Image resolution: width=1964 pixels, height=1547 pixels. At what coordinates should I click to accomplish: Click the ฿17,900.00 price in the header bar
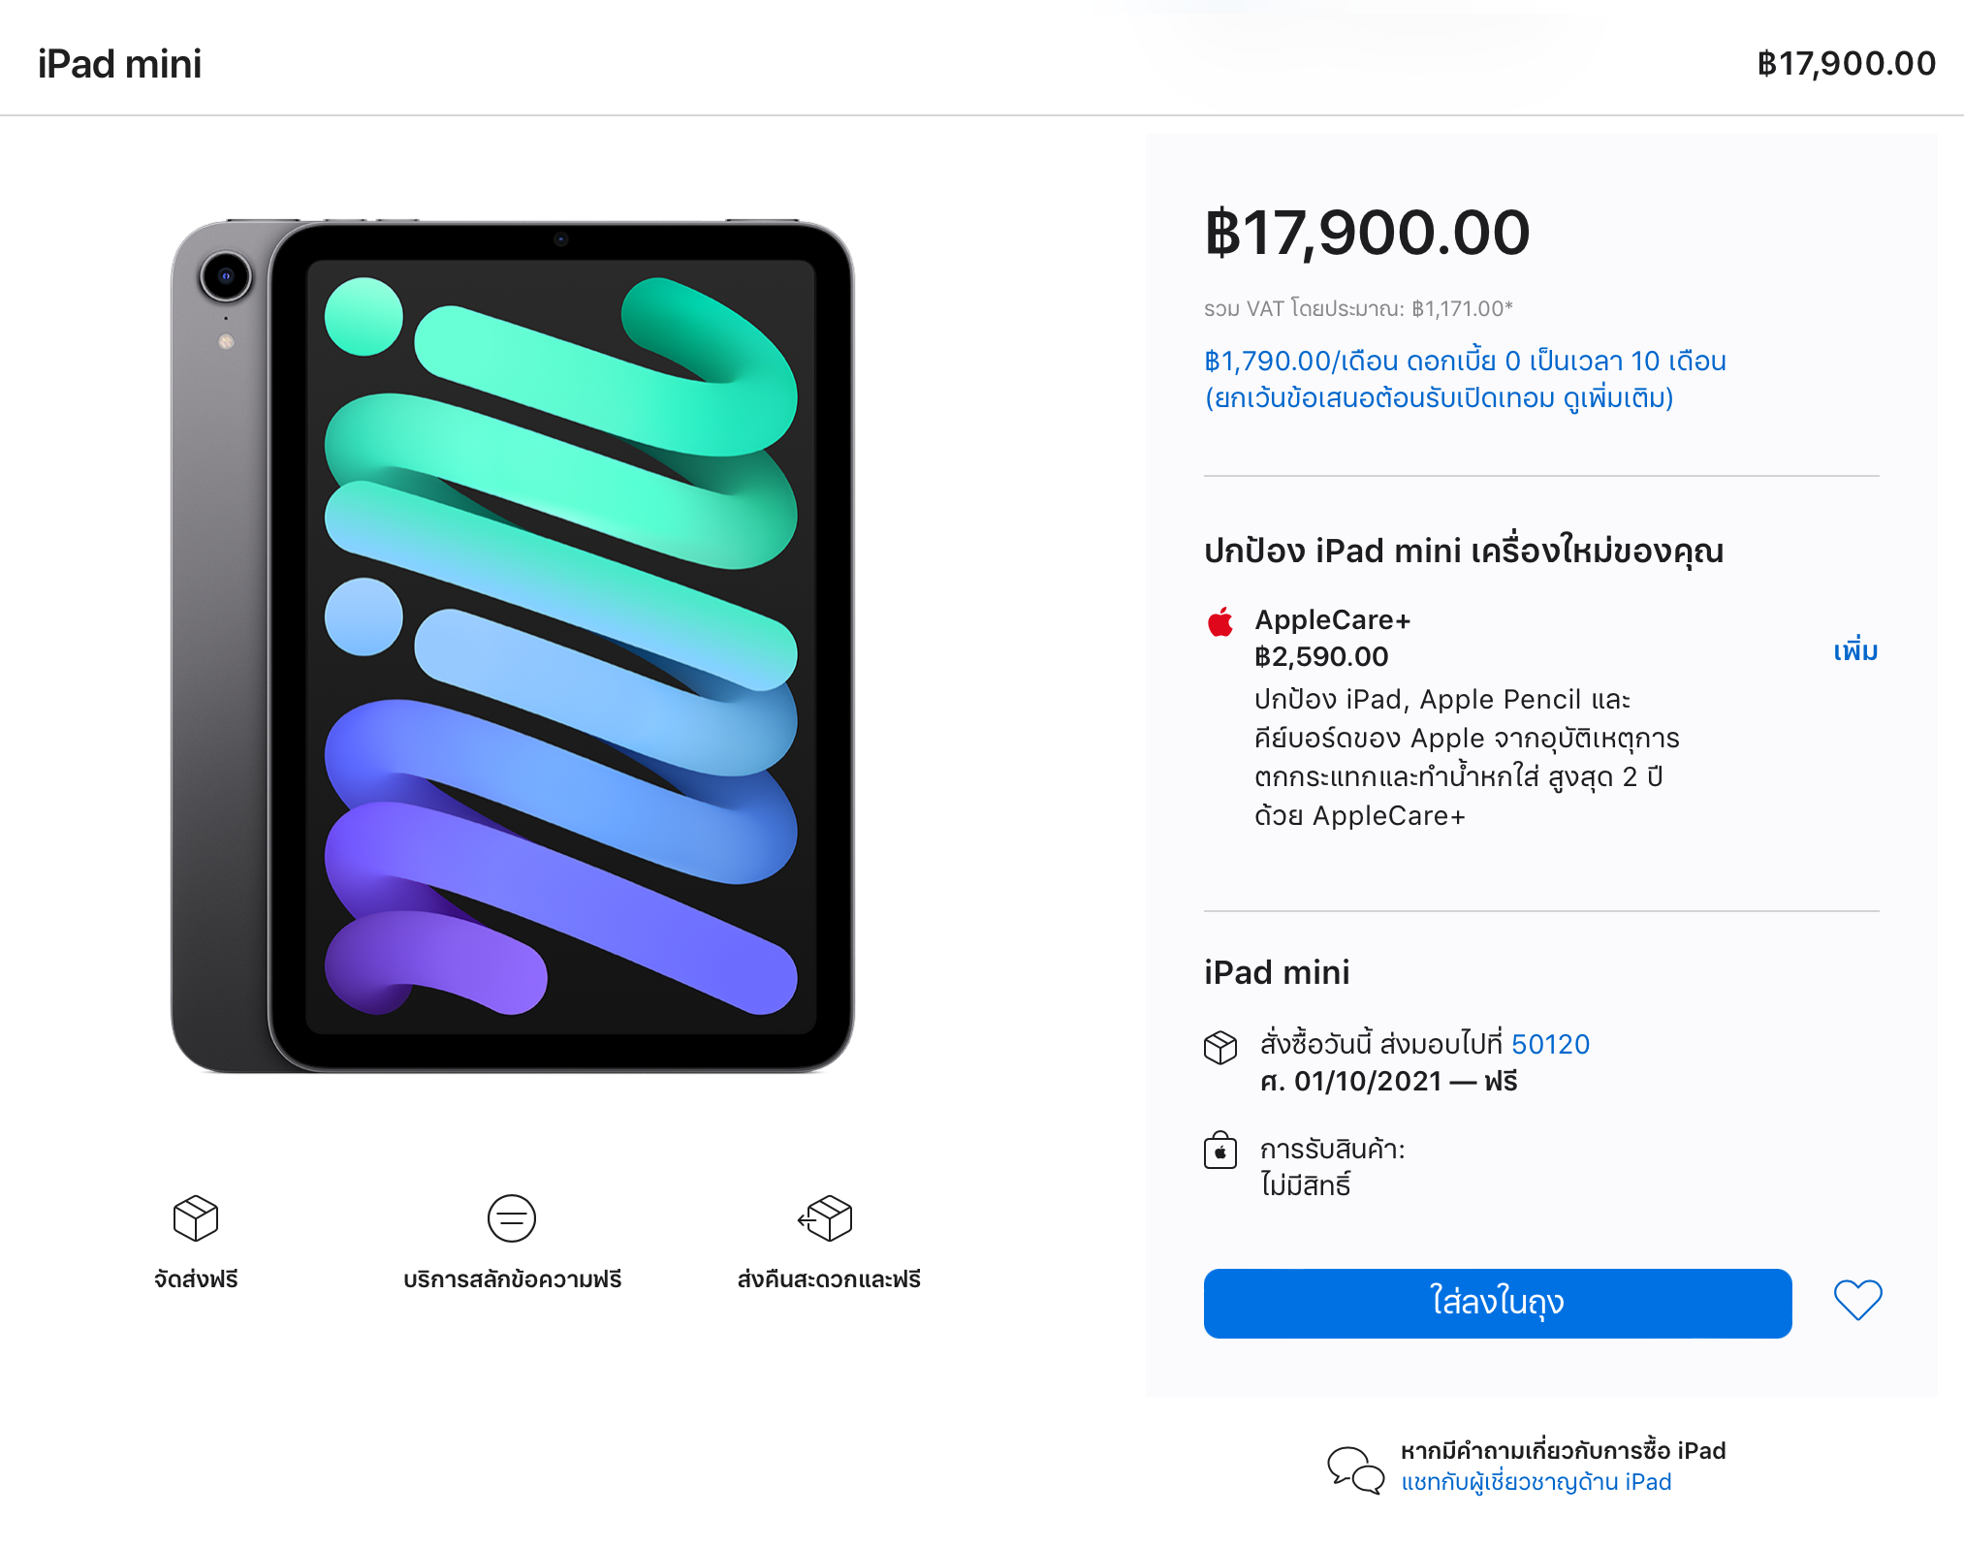1846,64
